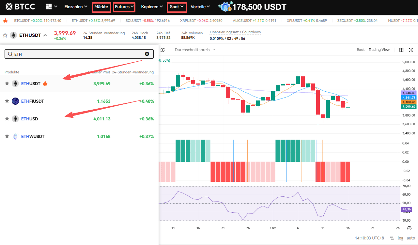Open the grid apps menu icon
The height and width of the screenshot is (245, 418).
pyautogui.click(x=49, y=7)
